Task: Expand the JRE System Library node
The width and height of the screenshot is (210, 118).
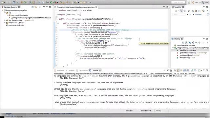Action: coord(5,20)
